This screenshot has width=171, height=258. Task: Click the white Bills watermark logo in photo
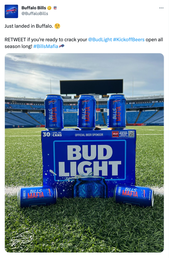(22, 238)
